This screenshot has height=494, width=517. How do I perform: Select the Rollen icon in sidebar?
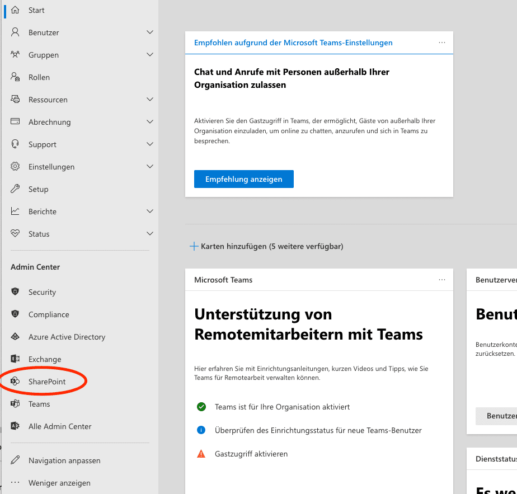tap(15, 77)
